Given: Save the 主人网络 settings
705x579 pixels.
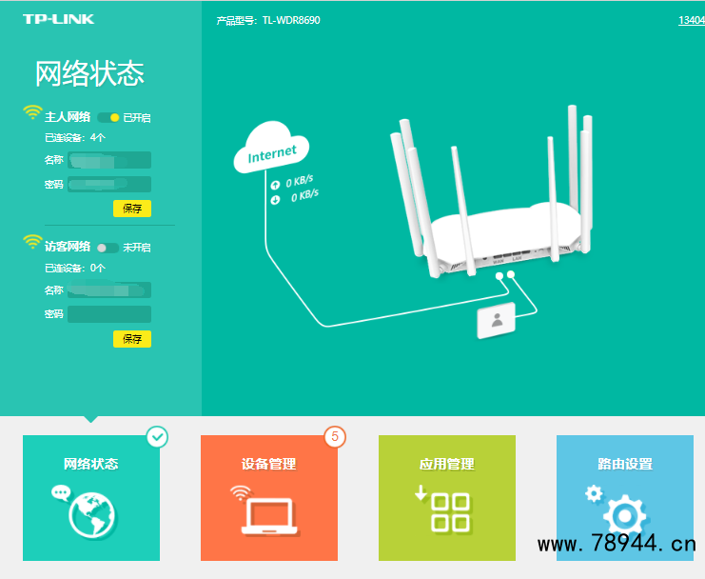Looking at the screenshot, I should point(132,209).
